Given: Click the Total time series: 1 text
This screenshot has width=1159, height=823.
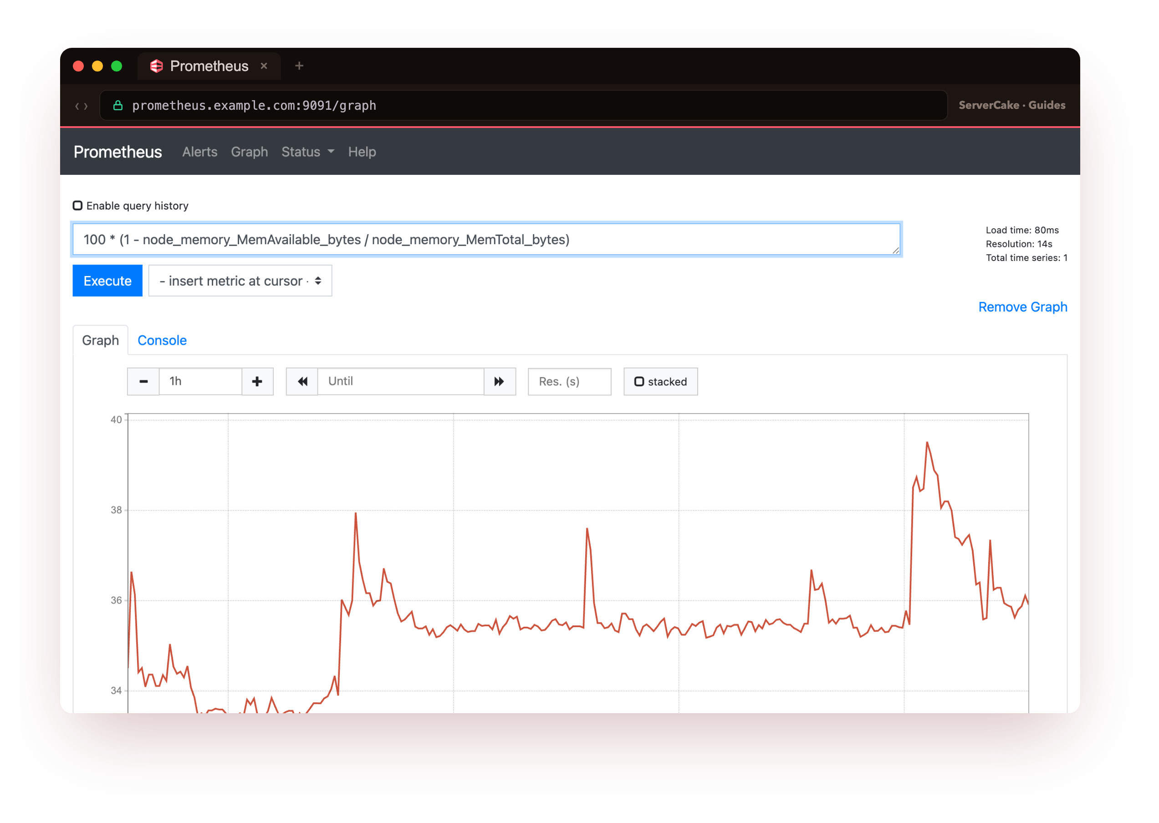Looking at the screenshot, I should (x=1027, y=258).
